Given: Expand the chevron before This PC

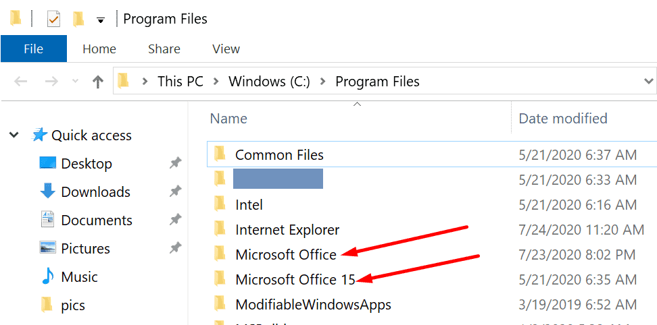Looking at the screenshot, I should (145, 82).
